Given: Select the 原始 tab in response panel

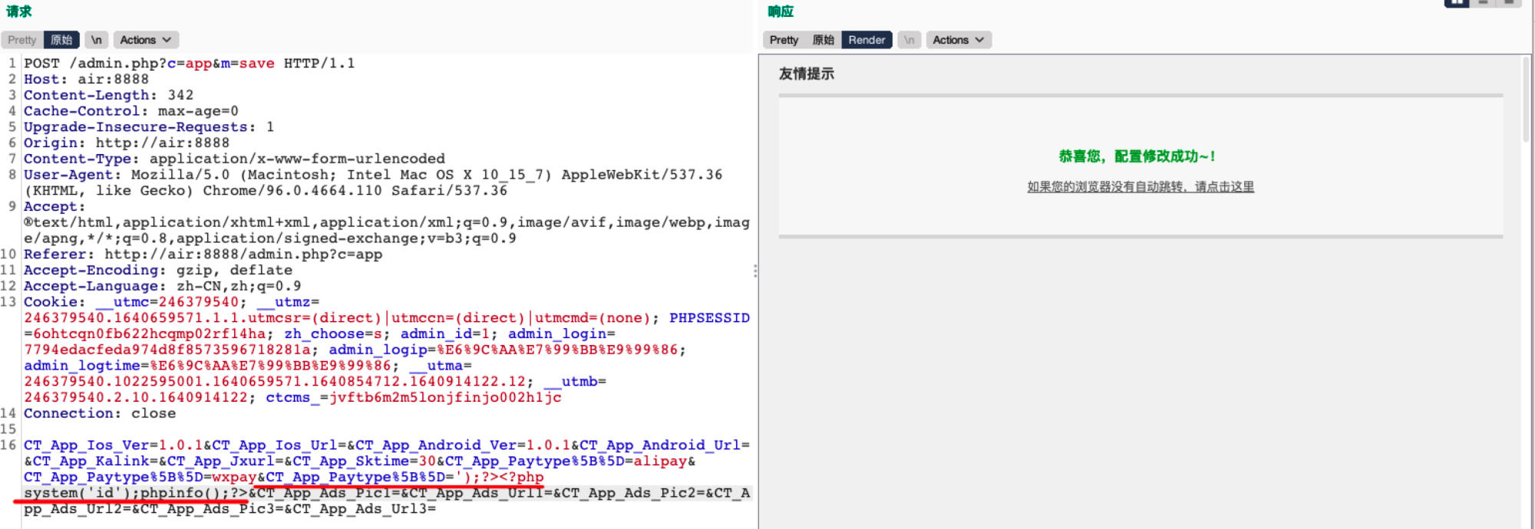Looking at the screenshot, I should pyautogui.click(x=823, y=40).
